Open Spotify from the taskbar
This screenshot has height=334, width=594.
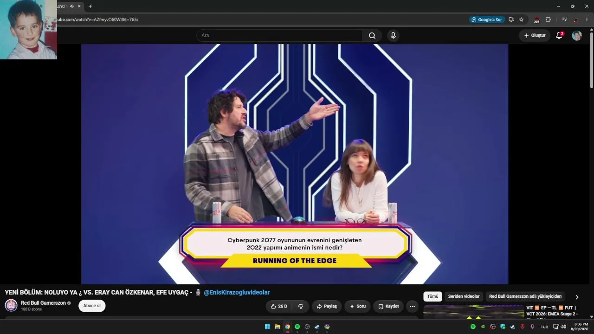pos(297,327)
